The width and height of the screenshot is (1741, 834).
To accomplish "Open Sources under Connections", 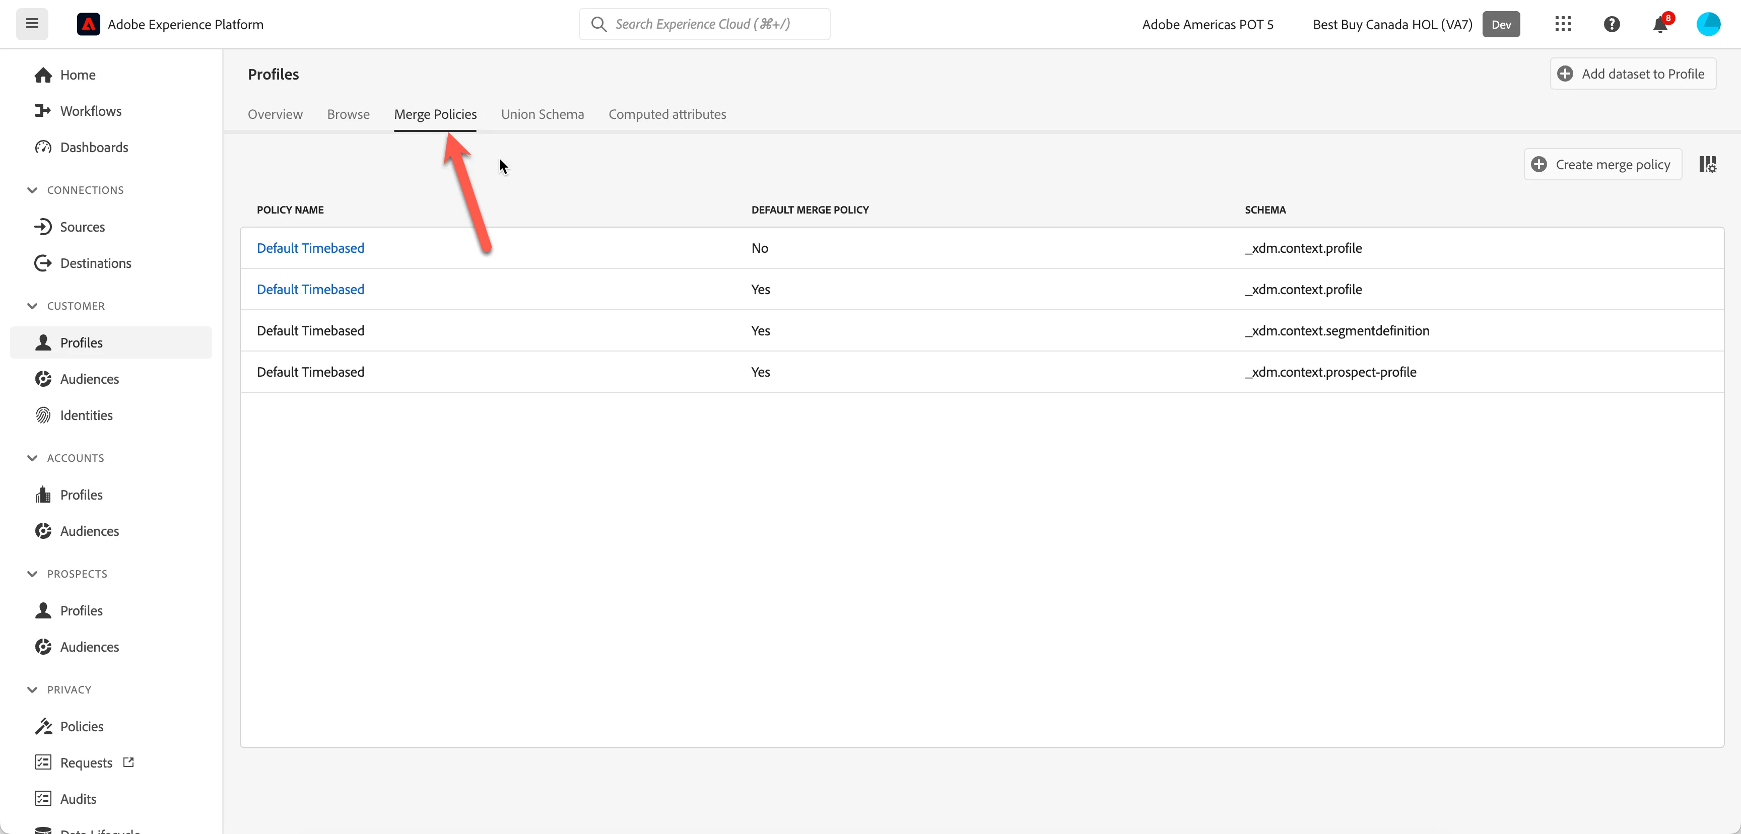I will pos(70,227).
